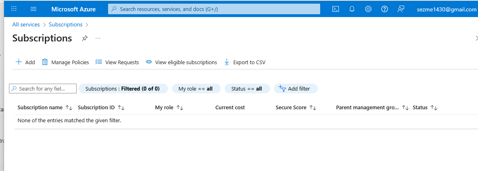Open the Status == all filter
The height and width of the screenshot is (171, 478).
[x=247, y=89]
